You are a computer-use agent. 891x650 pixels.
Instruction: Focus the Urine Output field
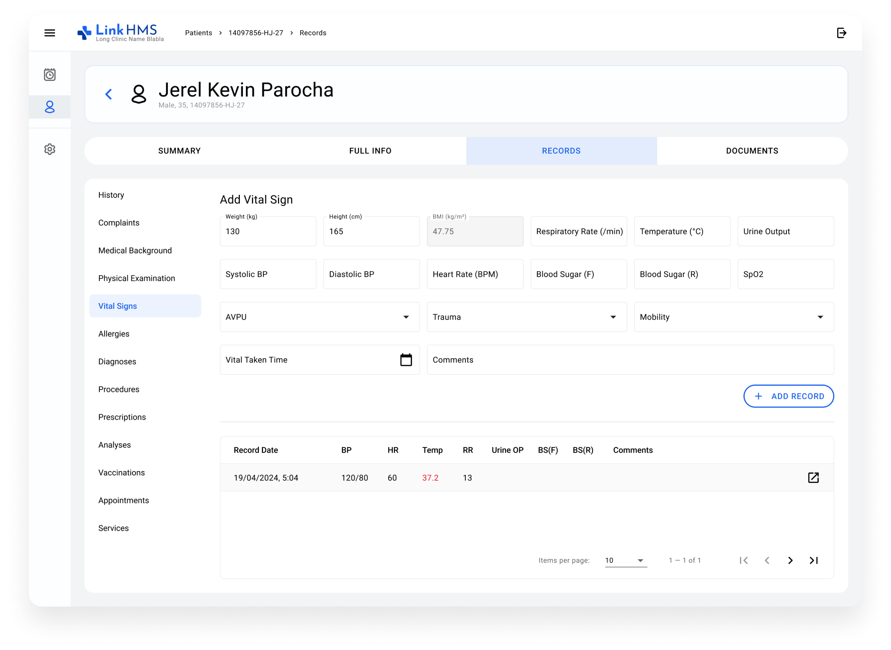point(785,231)
